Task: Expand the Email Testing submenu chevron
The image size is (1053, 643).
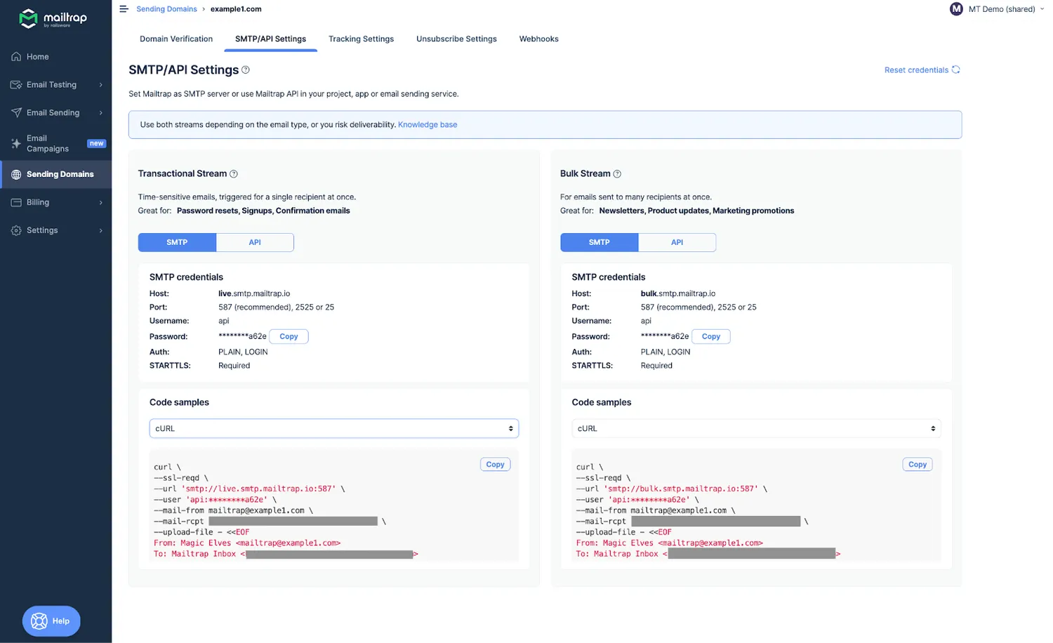Action: click(101, 85)
